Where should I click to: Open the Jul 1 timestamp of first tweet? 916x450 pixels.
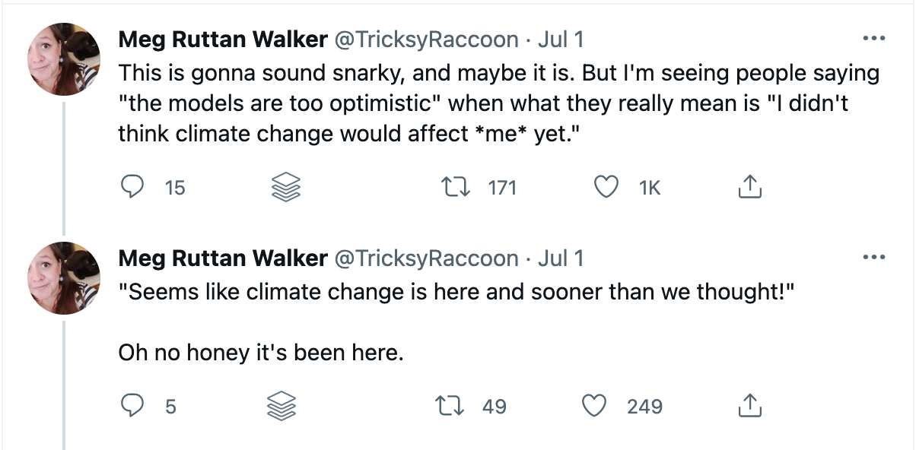click(x=561, y=40)
